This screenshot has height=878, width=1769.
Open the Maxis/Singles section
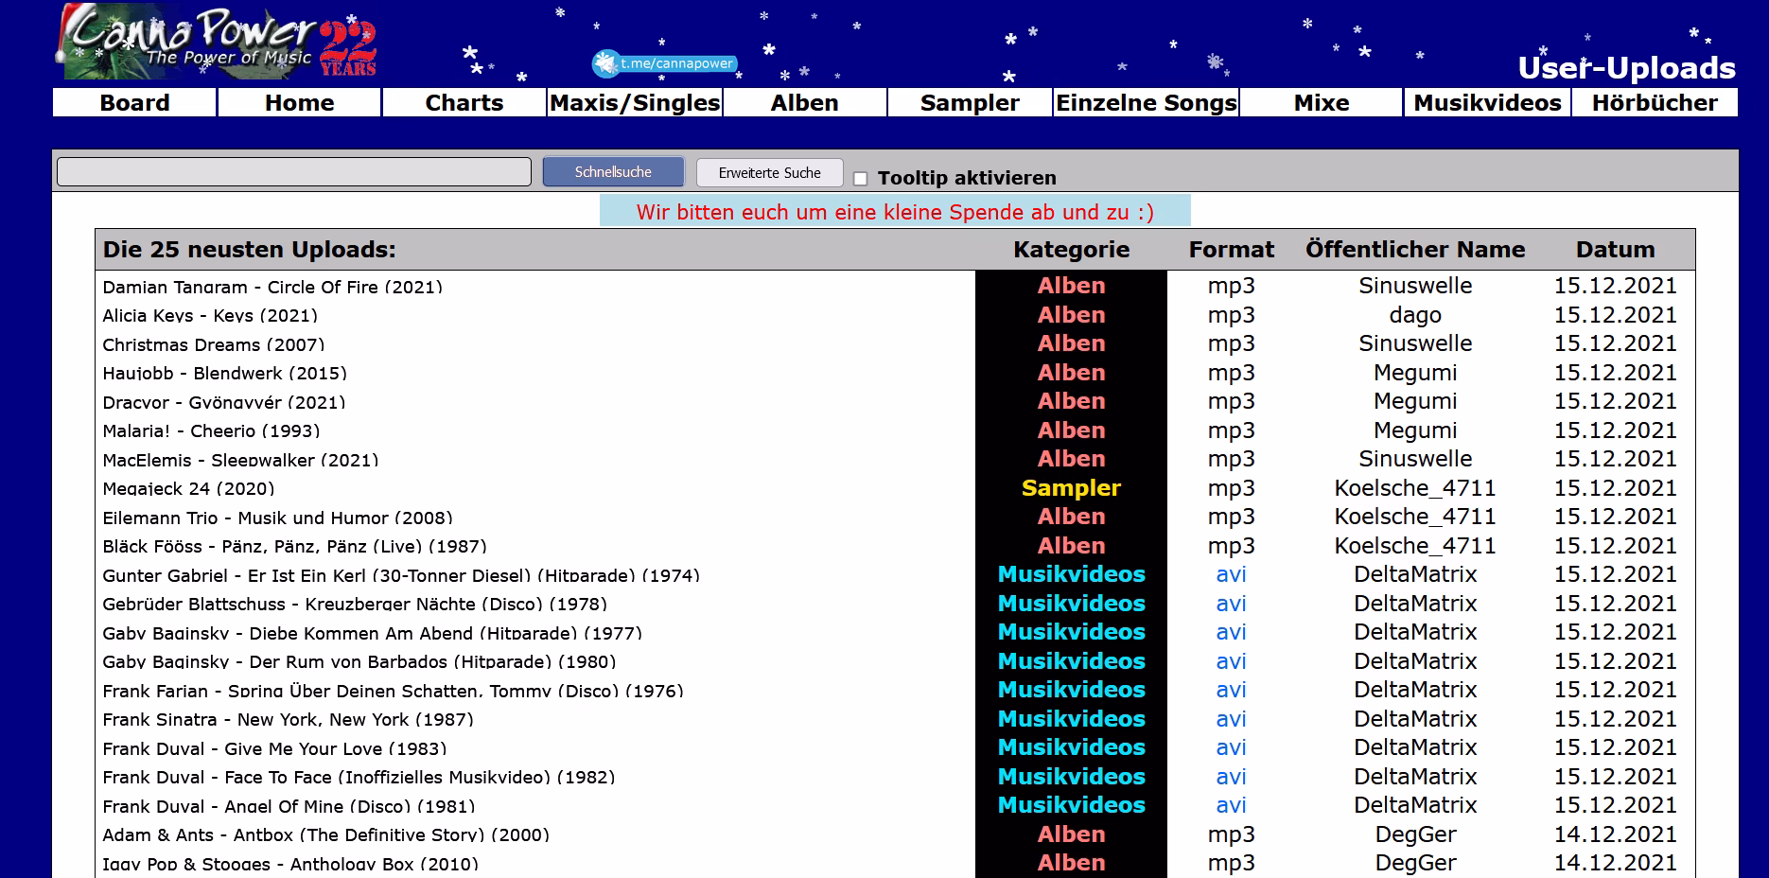tap(635, 103)
